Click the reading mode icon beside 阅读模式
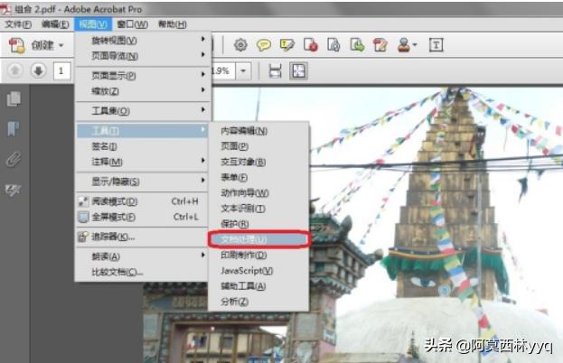The image size is (563, 363). coord(83,201)
